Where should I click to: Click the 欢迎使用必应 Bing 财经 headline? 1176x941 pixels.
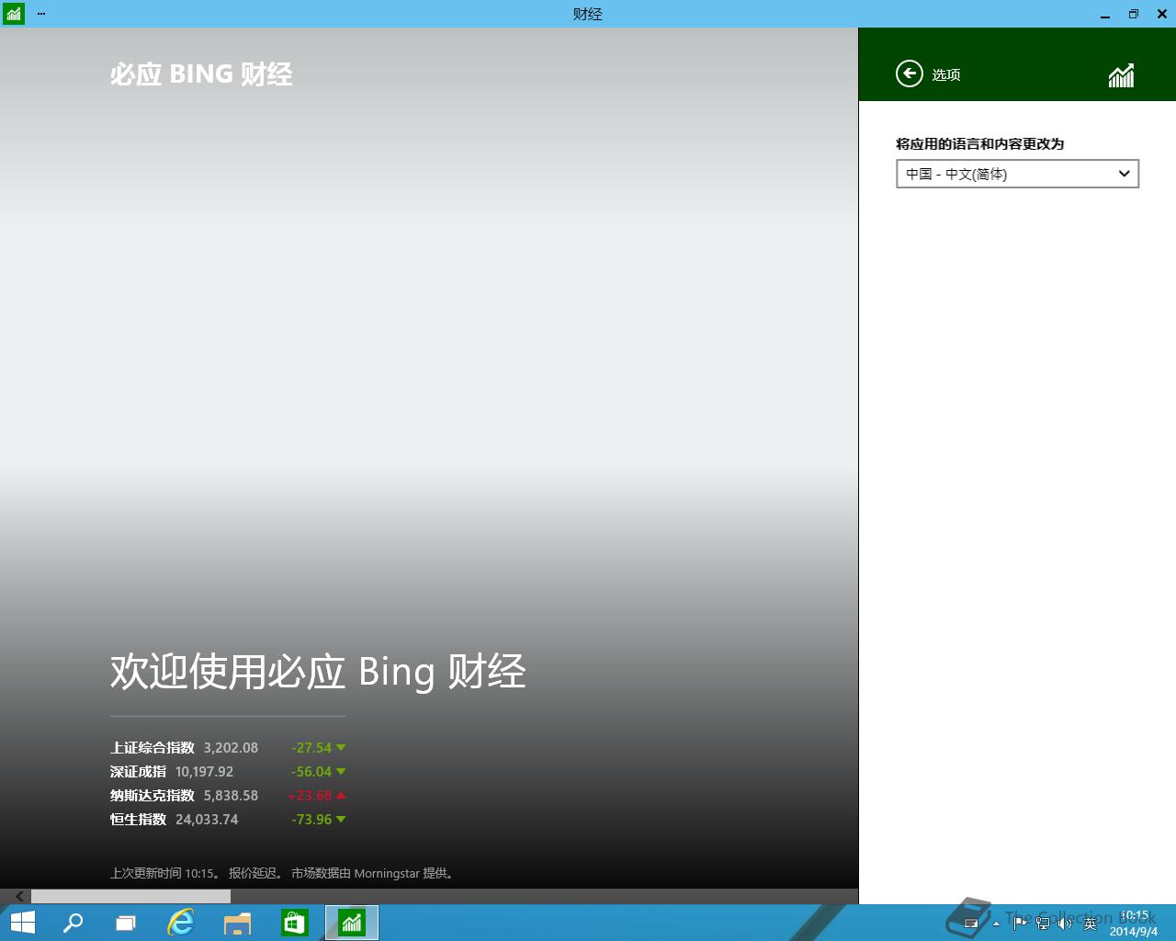pos(318,672)
